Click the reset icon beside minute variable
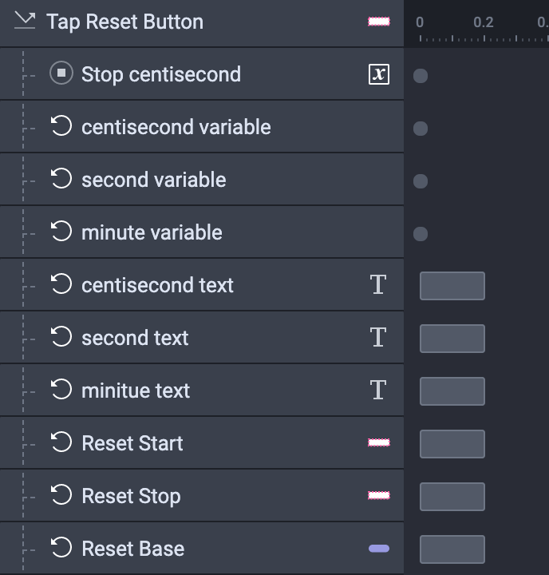This screenshot has width=549, height=575. pyautogui.click(x=61, y=232)
